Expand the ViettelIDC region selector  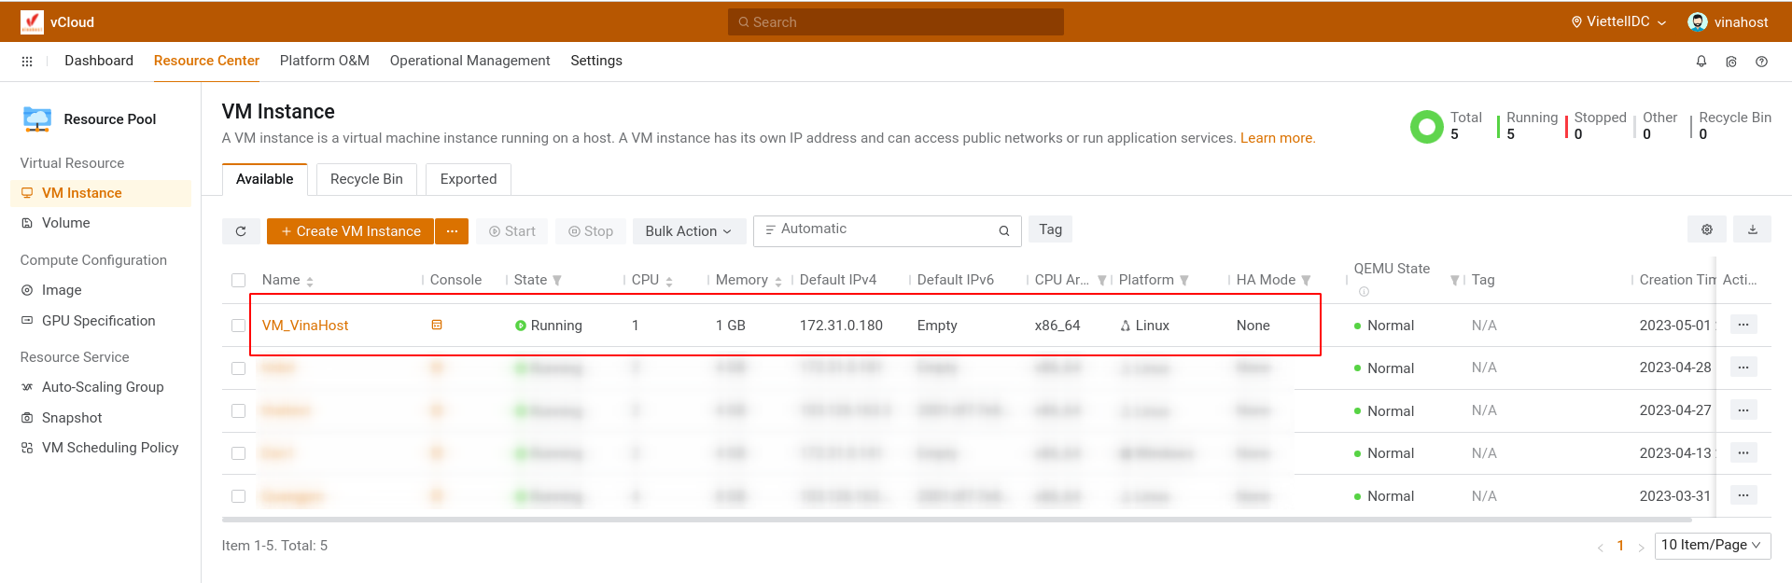pos(1618,21)
